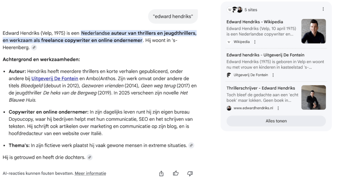This screenshot has width=337, height=180.
Task: Open 'Edward hendriks - Uitgeverij De Fontein' result
Action: 265,55
